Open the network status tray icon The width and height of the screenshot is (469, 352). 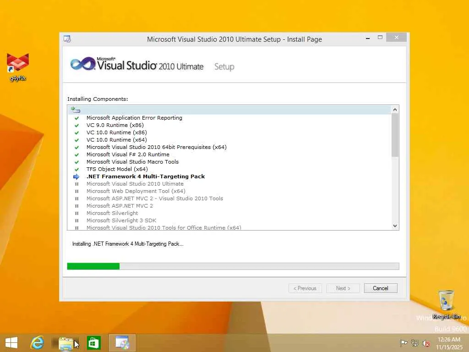coord(415,343)
